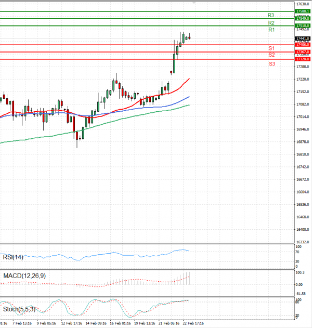Select the current price 17441.0 tag
This screenshot has height=328, width=312.
[x=303, y=38]
